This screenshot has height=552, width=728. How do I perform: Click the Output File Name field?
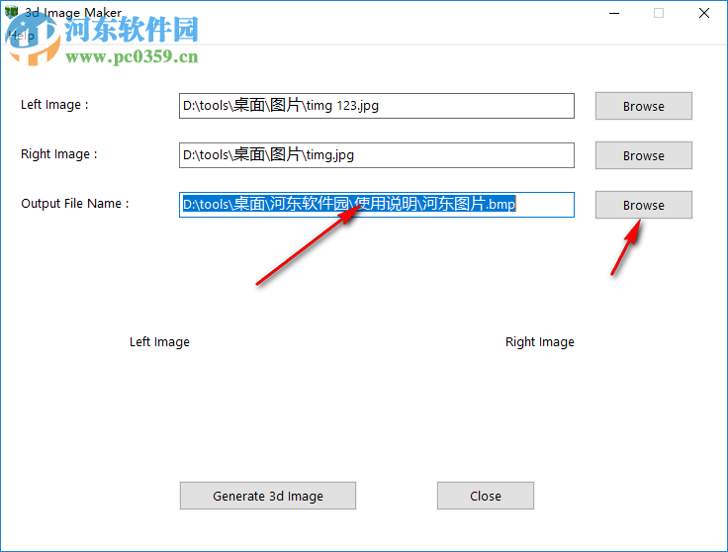click(x=377, y=205)
